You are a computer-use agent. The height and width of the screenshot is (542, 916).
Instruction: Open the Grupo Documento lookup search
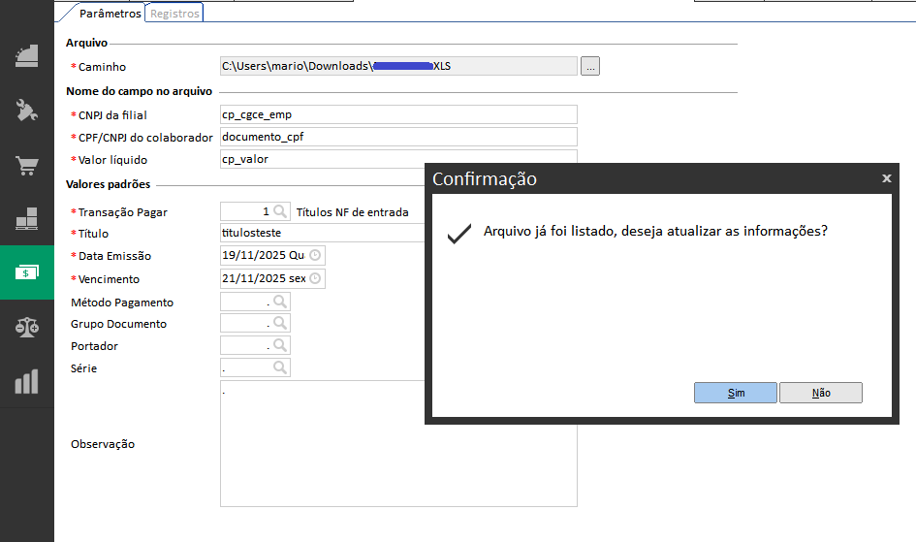(x=280, y=324)
